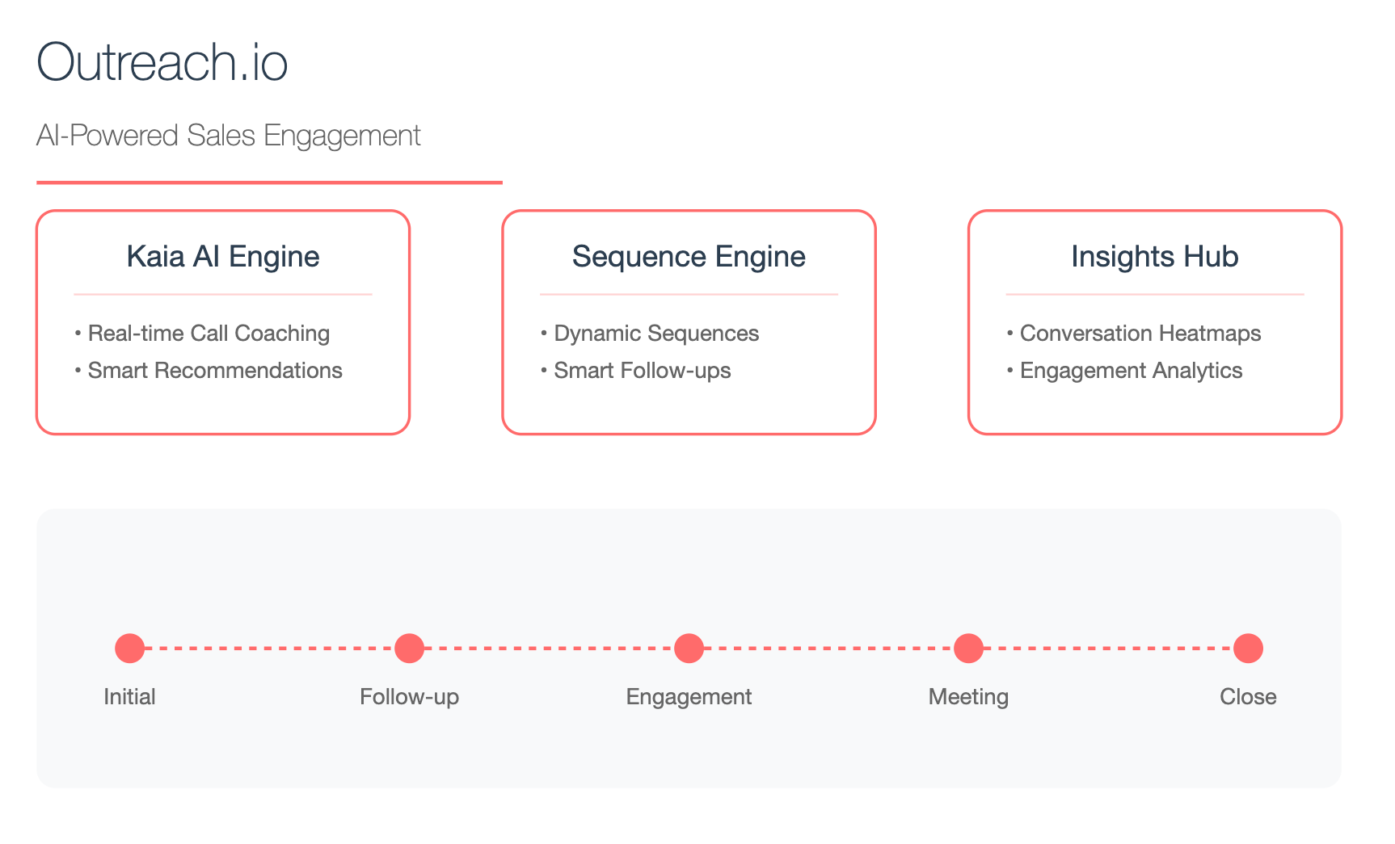Click the Initial label under the timeline
1395x844 pixels.
point(129,696)
